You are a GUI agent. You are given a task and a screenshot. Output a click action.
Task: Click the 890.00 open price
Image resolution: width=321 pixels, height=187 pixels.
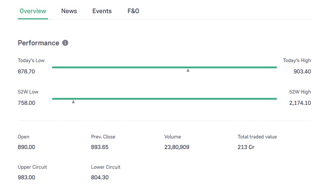[26, 147]
